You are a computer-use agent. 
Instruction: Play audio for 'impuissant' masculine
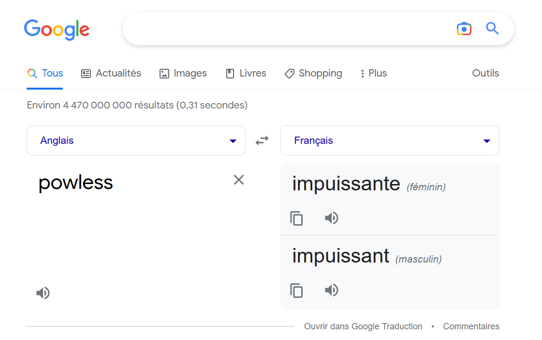(x=331, y=290)
